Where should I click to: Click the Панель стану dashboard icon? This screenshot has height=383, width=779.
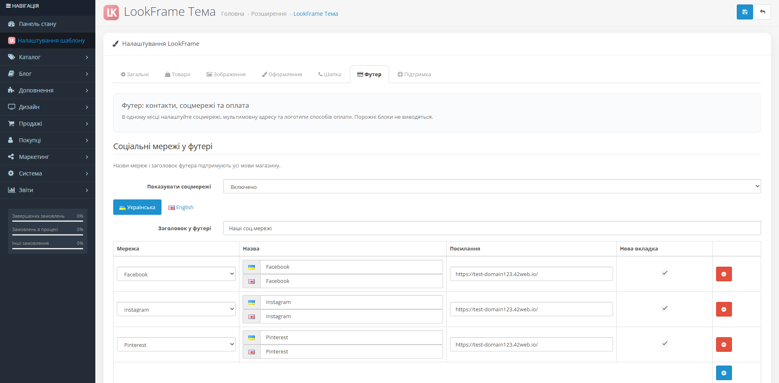click(11, 24)
